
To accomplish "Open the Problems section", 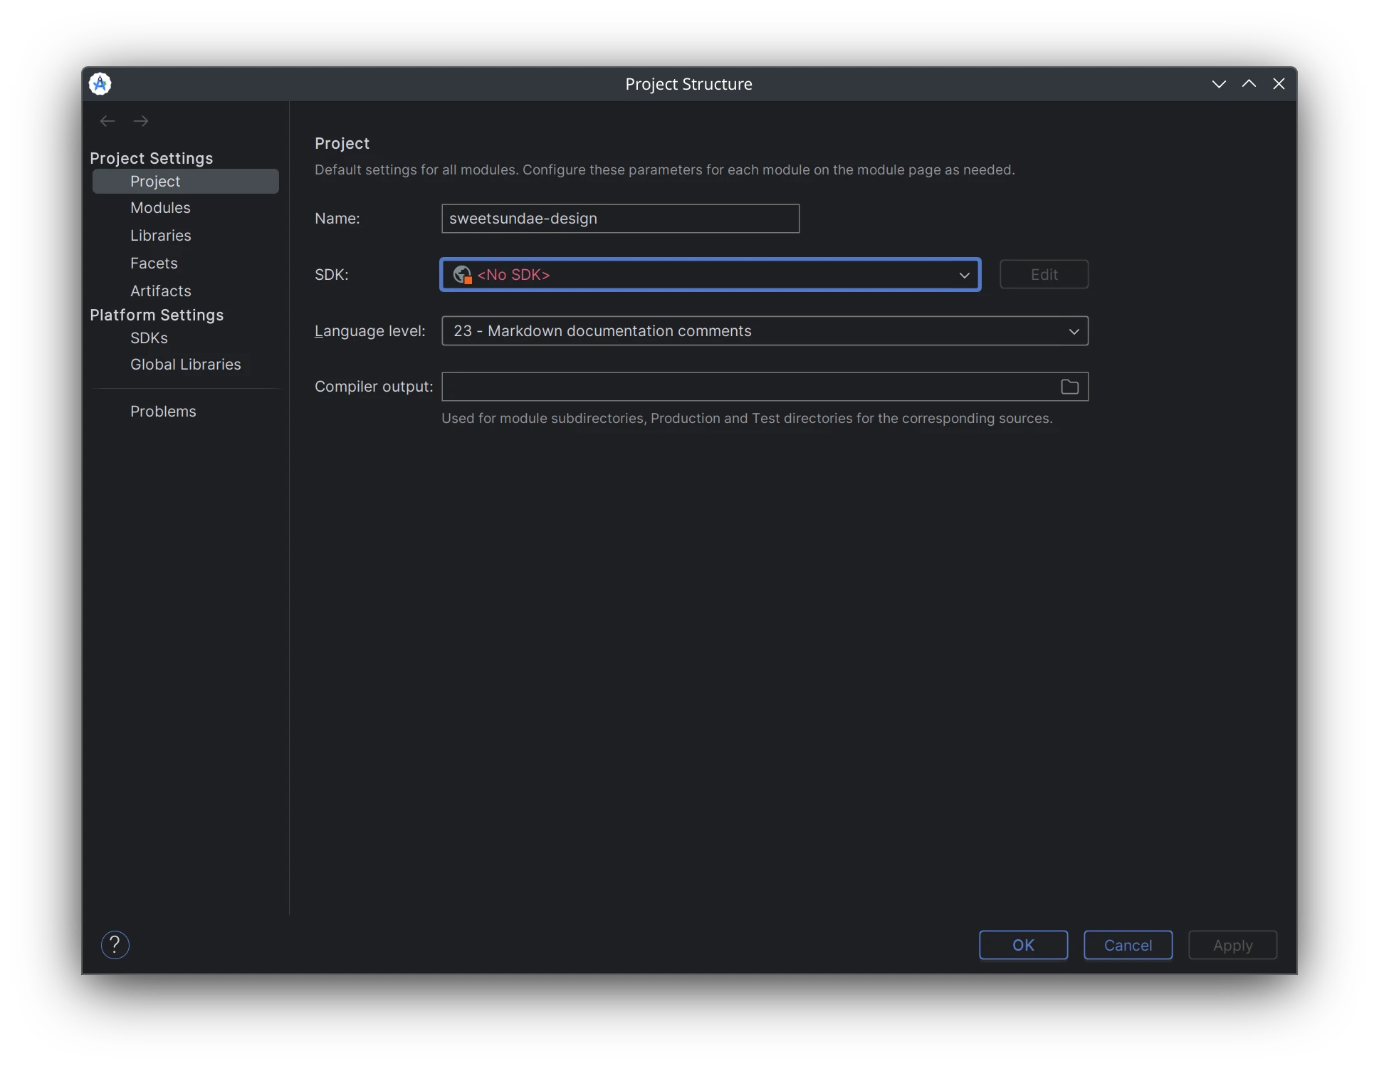I will click(x=163, y=411).
